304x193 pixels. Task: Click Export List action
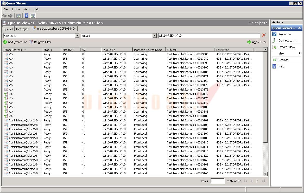click(x=287, y=47)
